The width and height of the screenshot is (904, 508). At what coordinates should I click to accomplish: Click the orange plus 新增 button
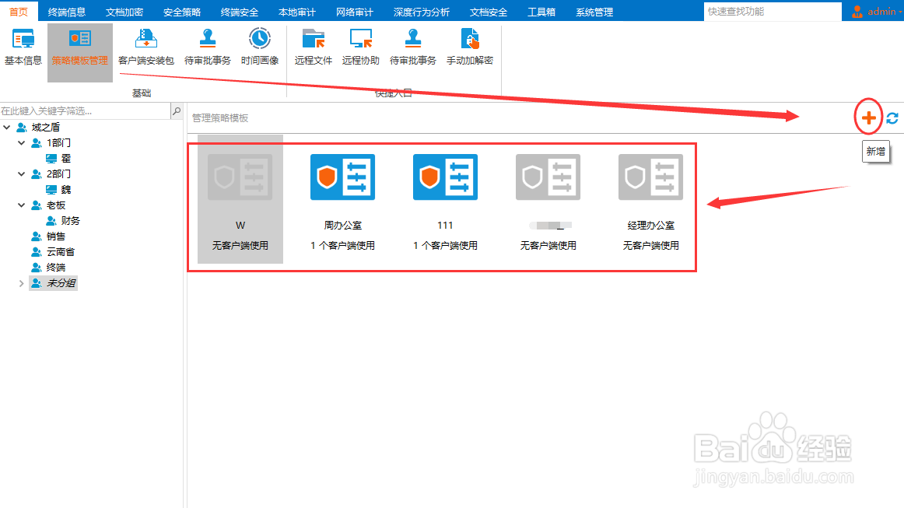point(867,117)
